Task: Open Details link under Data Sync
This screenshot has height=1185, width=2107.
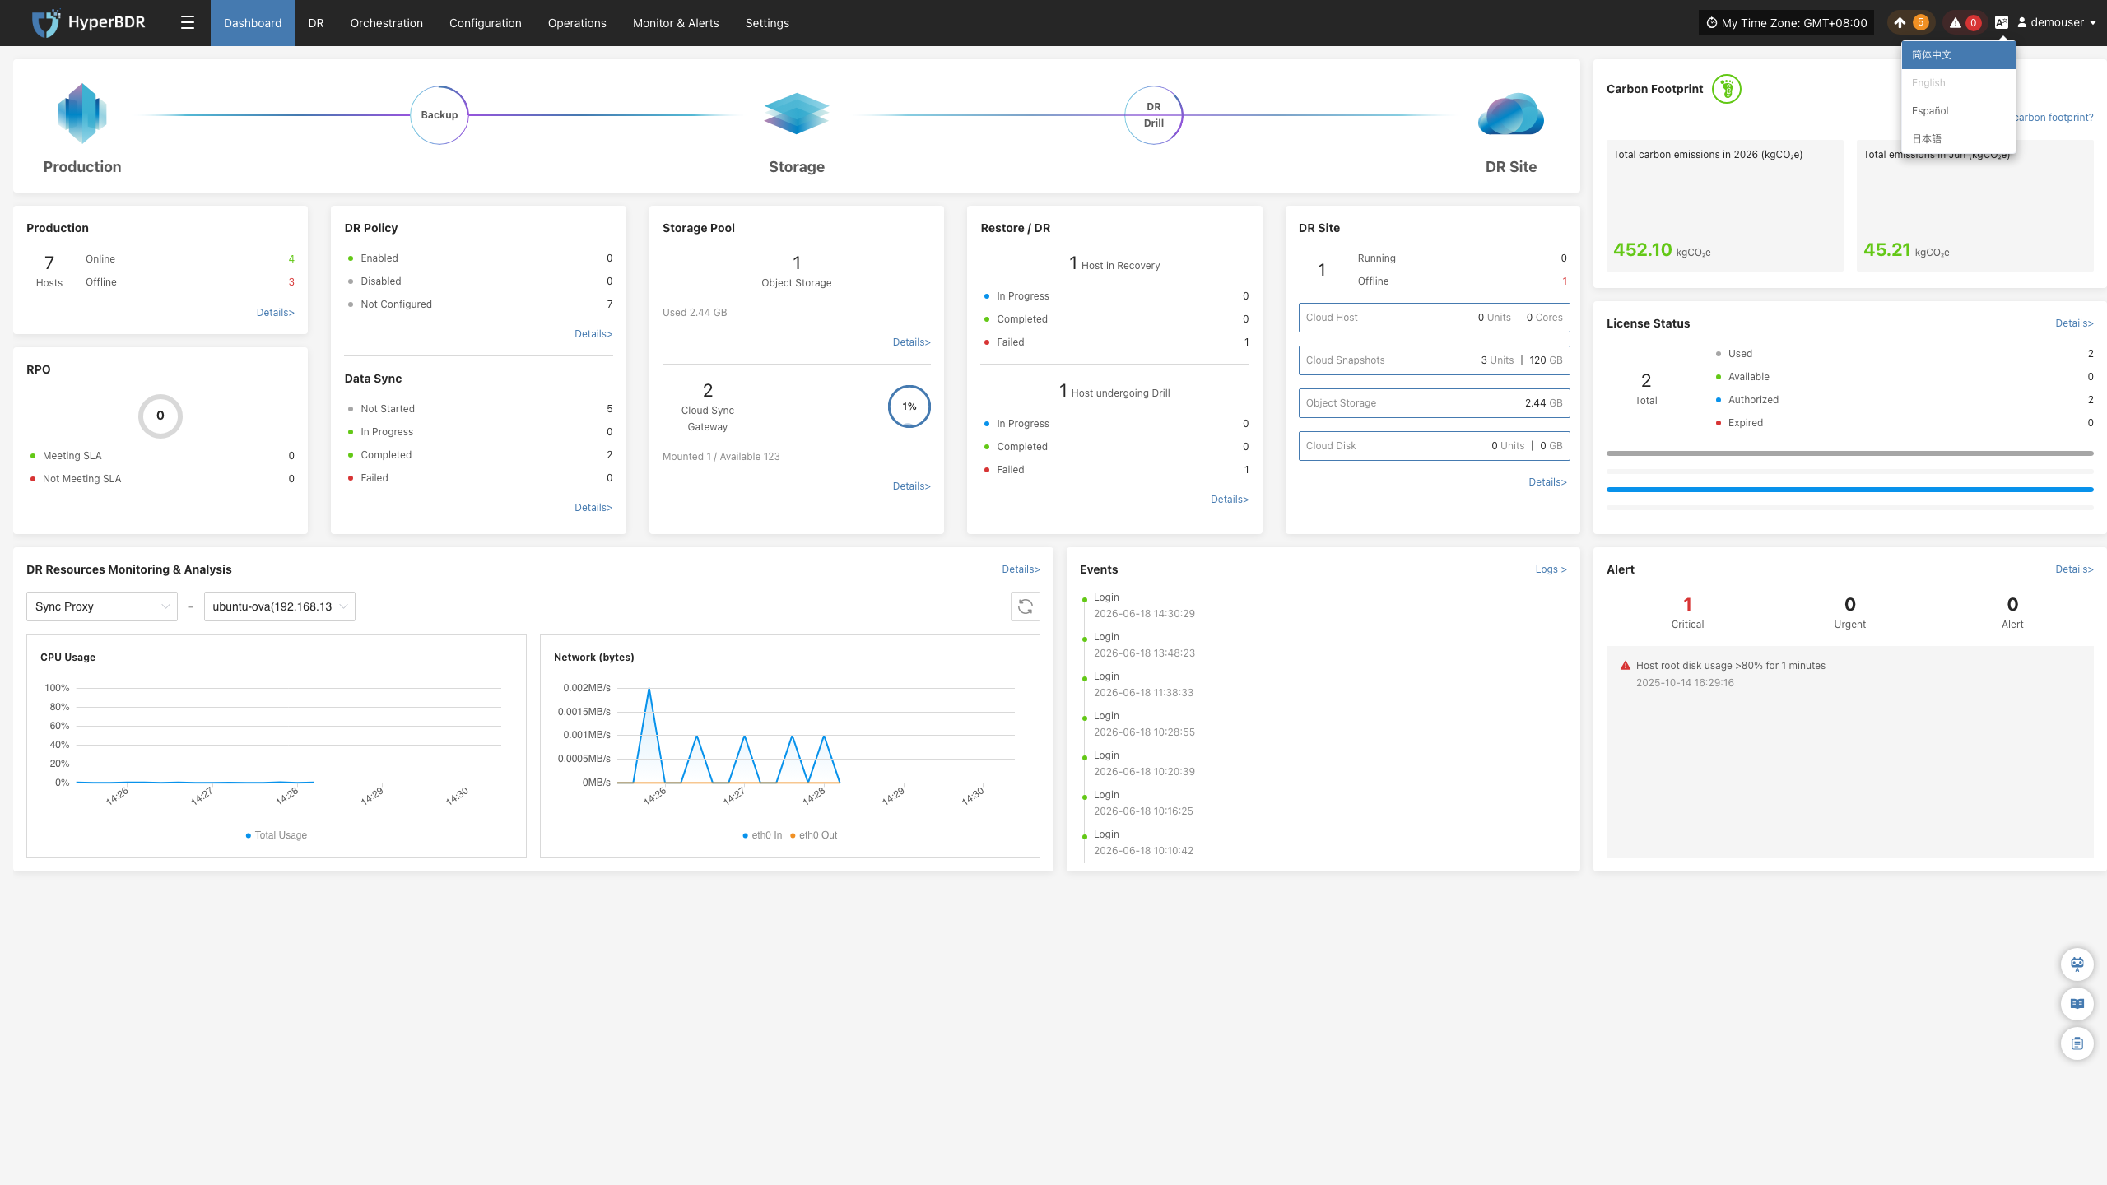Action: 593,508
